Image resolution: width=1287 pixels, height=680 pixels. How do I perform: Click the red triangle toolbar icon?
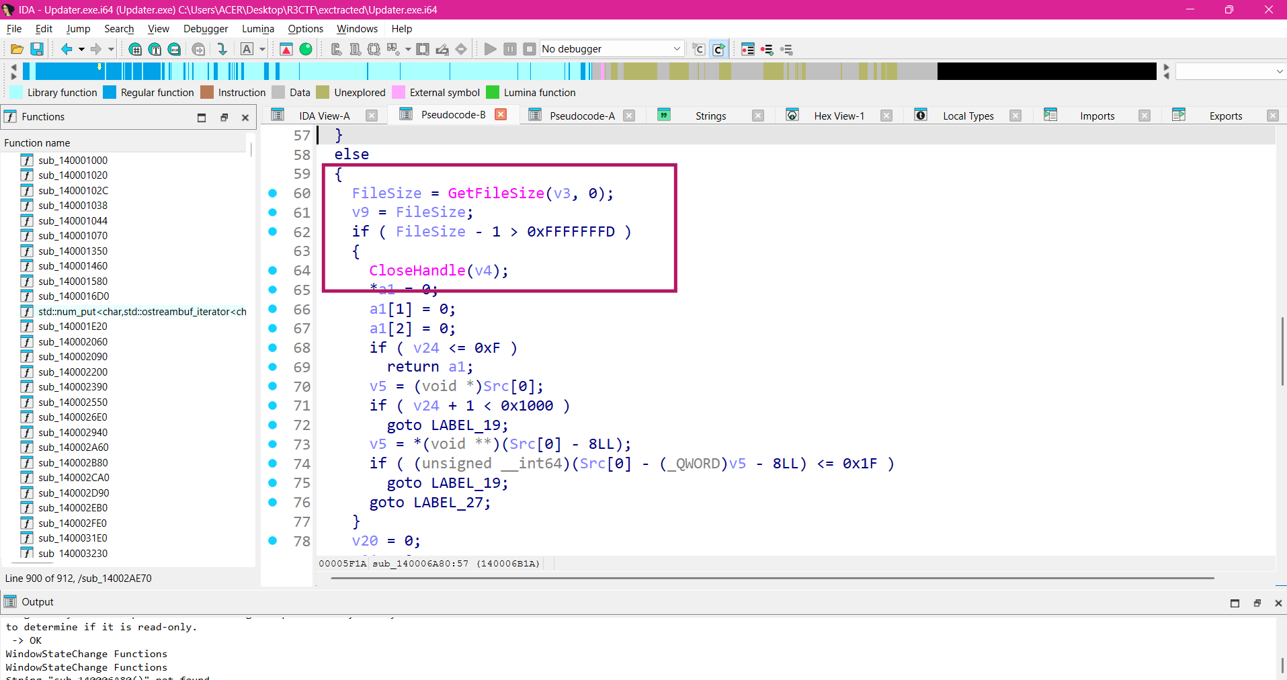286,49
